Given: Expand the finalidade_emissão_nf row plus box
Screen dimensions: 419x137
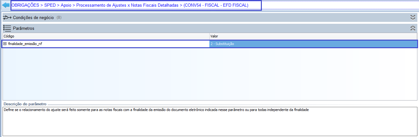Looking at the screenshot, I should pyautogui.click(x=5, y=44).
